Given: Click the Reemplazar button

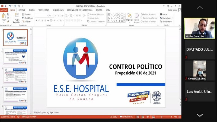Looking at the screenshot, I should click(166, 18).
